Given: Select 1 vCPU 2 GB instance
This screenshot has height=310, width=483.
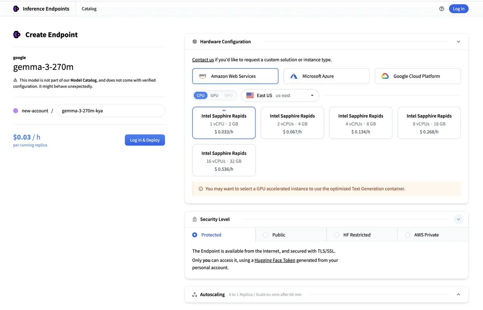Looking at the screenshot, I should [x=224, y=123].
